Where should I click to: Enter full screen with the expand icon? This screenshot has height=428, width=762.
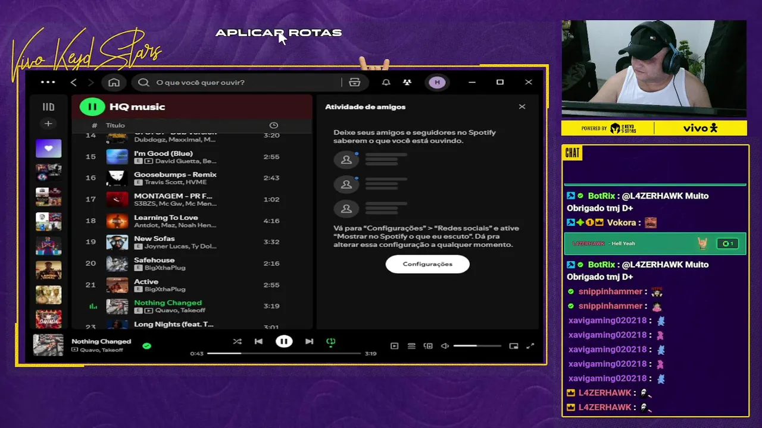[530, 346]
